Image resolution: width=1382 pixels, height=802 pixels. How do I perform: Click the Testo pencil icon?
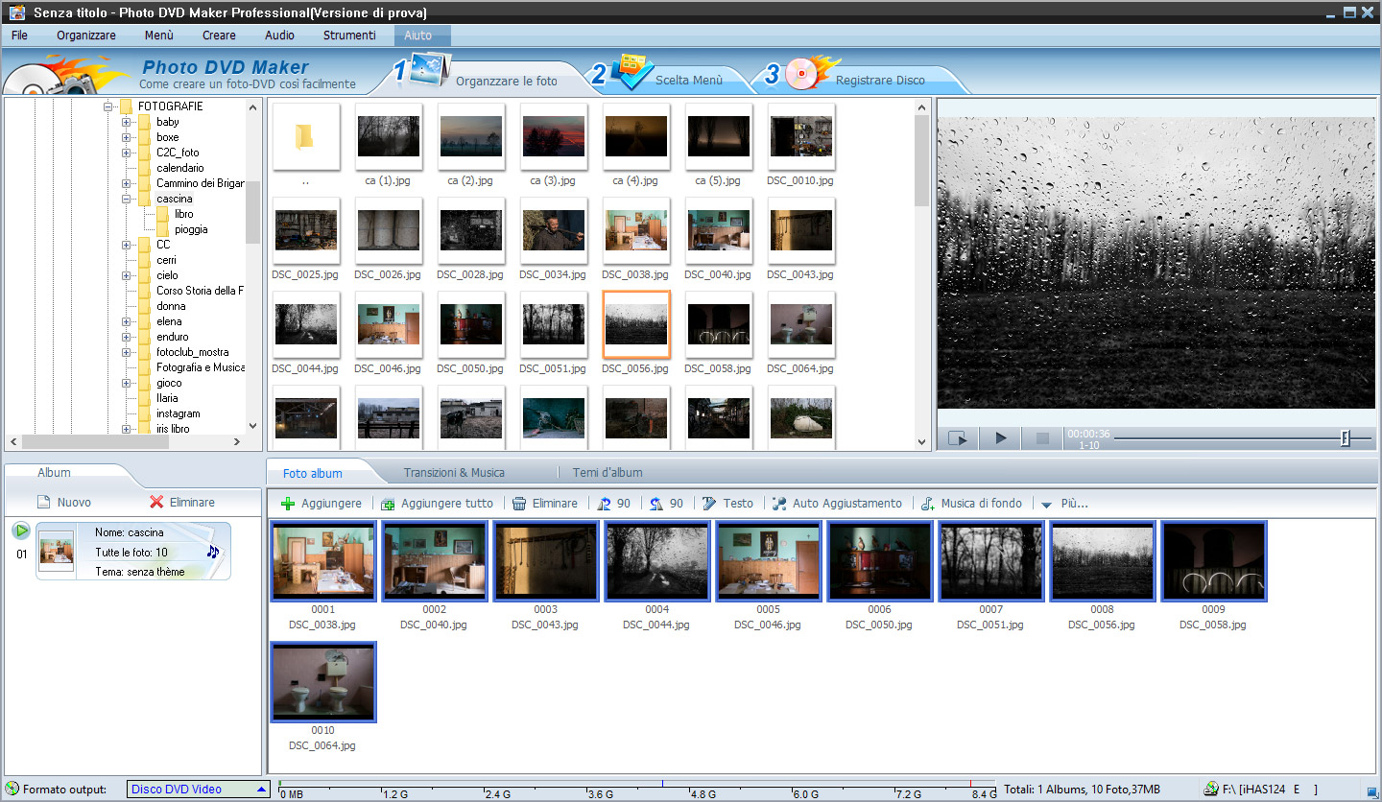tap(709, 504)
